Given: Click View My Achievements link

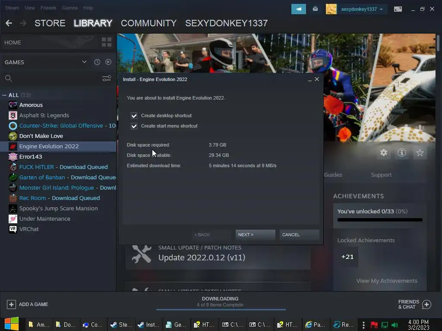Looking at the screenshot, I should (x=387, y=281).
